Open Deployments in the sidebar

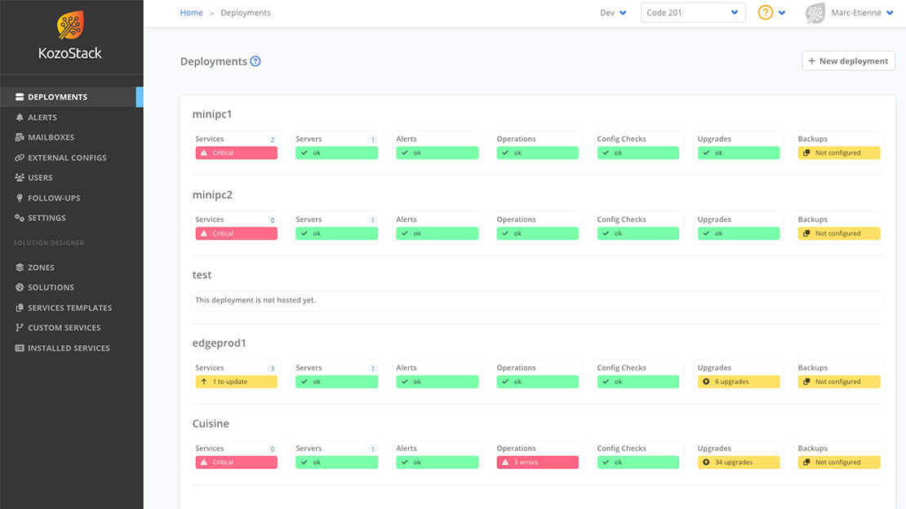click(72, 97)
